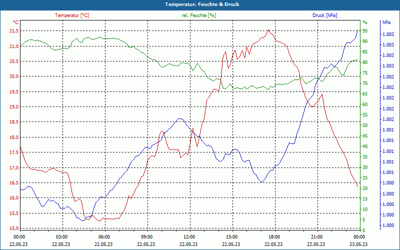Click temperature axis value 17,5

pos(14,152)
